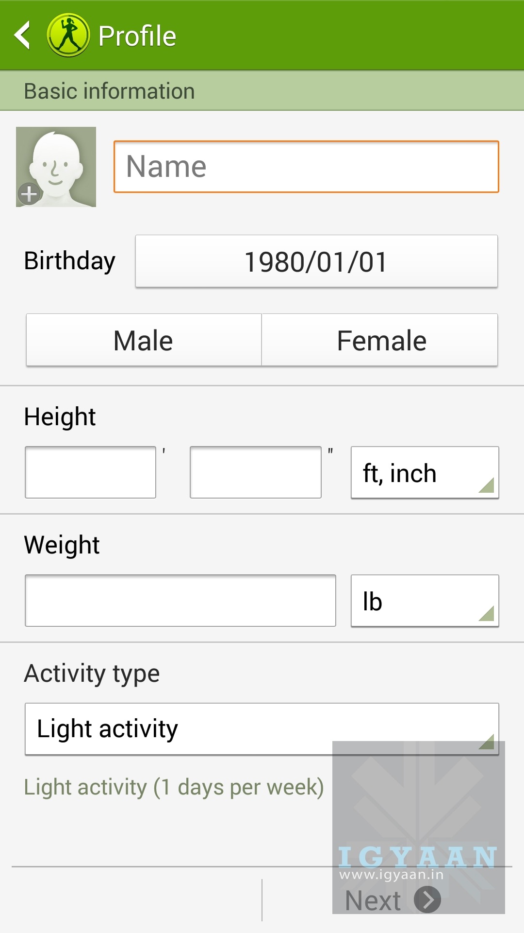Tap the back arrow icon
Viewport: 524px width, 933px height.
click(x=22, y=35)
